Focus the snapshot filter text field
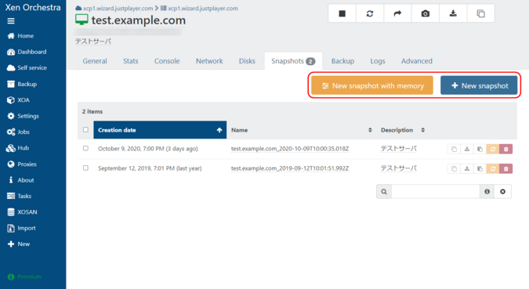Image resolution: width=529 pixels, height=289 pixels. [436, 192]
